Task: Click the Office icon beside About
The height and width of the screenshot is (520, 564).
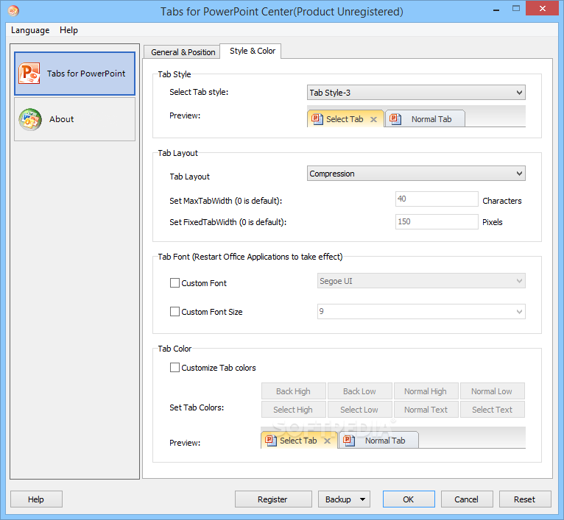Action: (30, 119)
